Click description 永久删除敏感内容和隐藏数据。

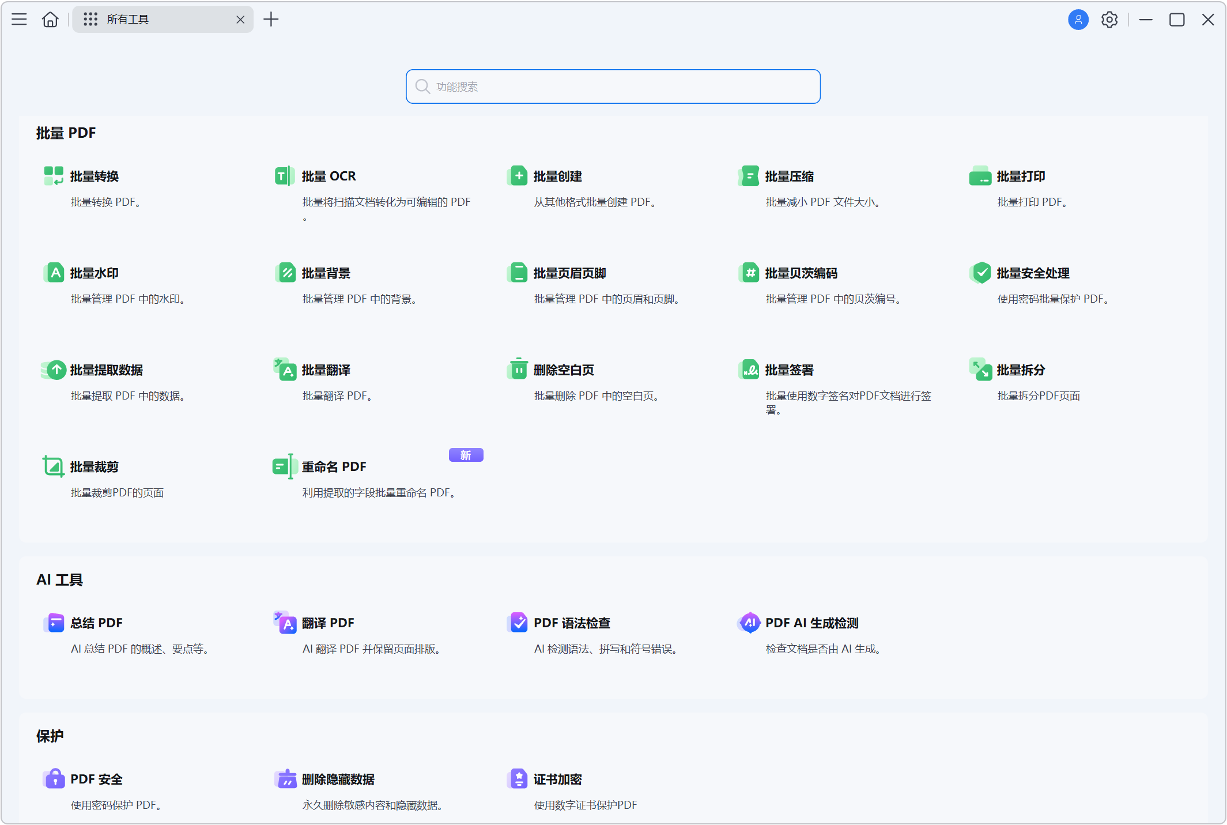point(373,805)
